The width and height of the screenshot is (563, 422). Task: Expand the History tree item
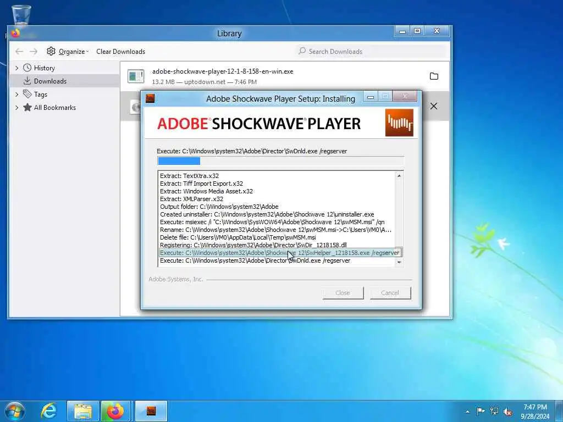click(x=17, y=68)
